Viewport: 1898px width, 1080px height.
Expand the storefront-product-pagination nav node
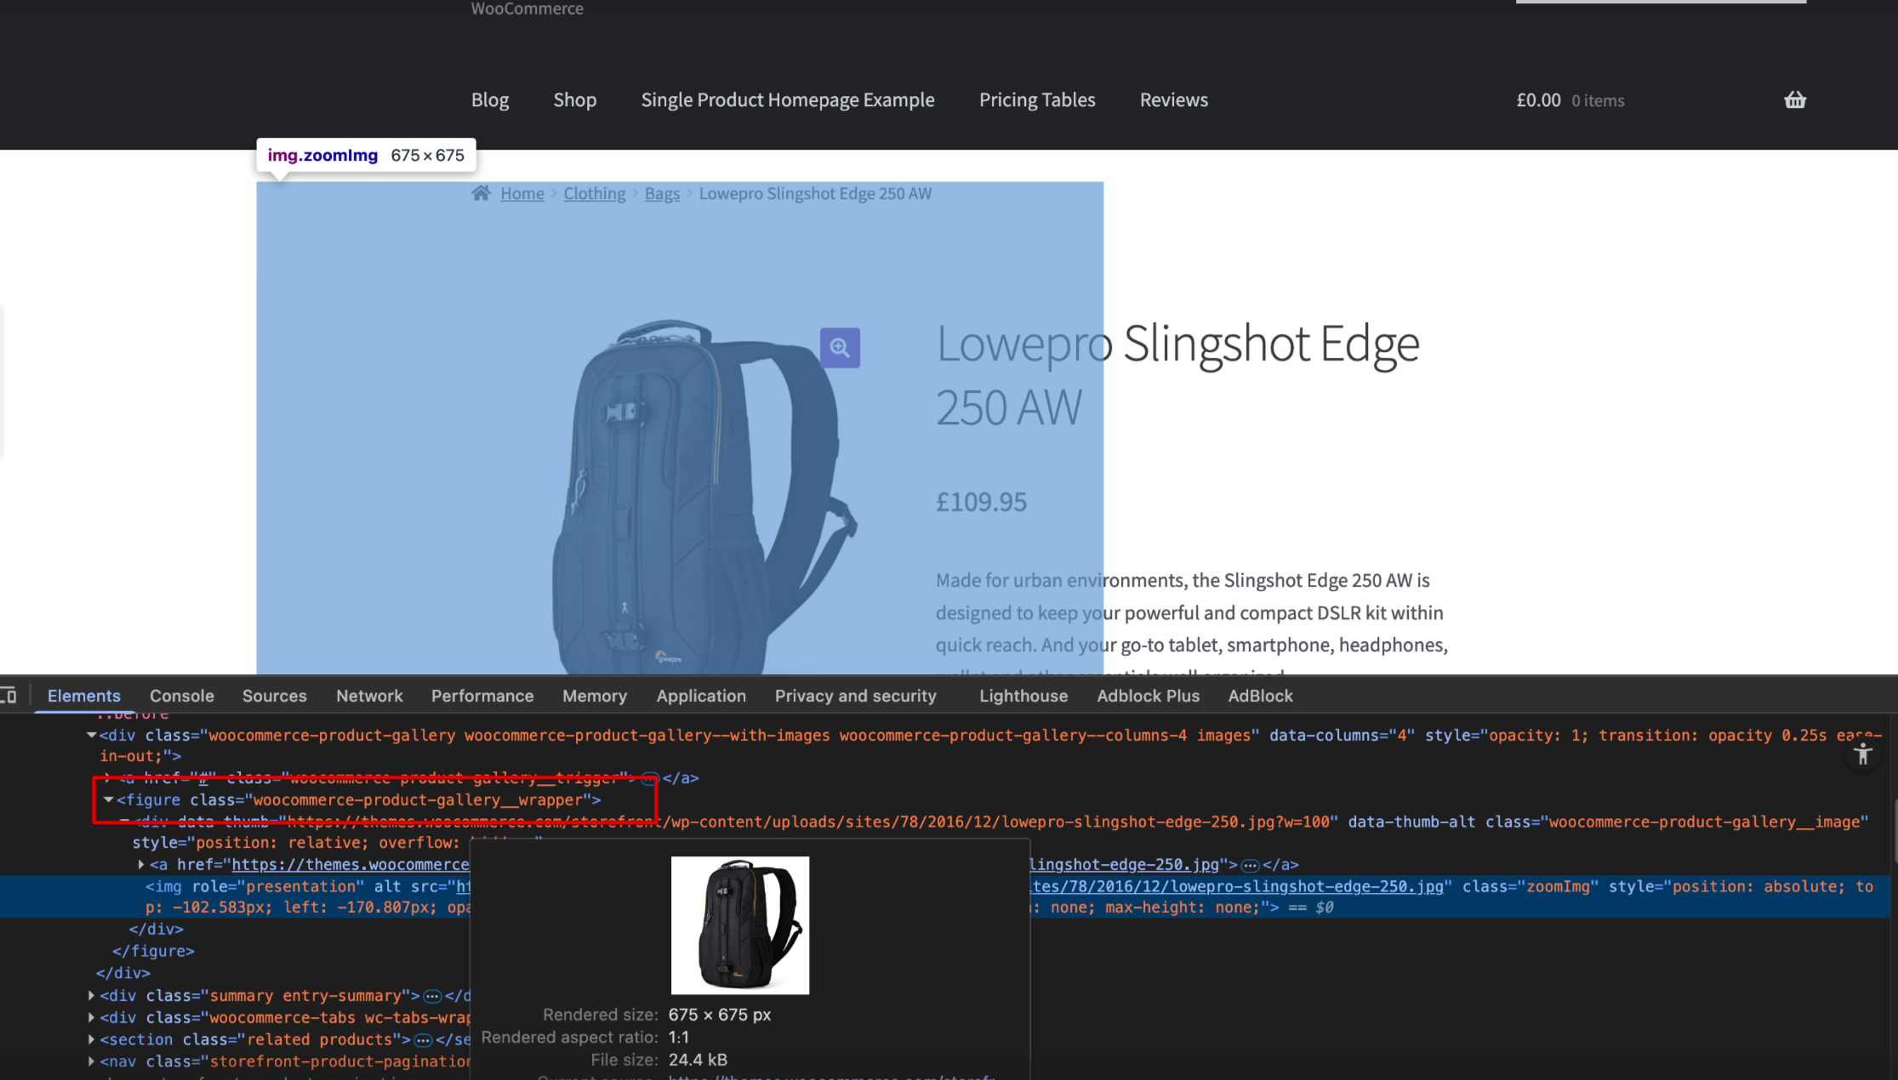click(x=91, y=1062)
